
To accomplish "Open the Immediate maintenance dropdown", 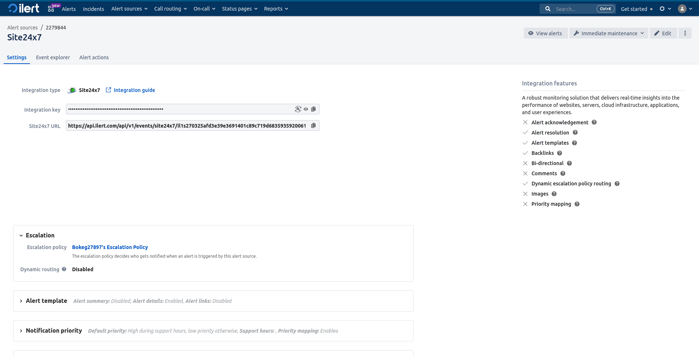I will [x=608, y=33].
